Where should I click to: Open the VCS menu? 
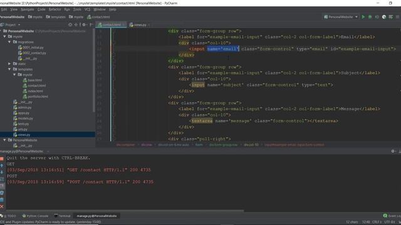click(87, 9)
